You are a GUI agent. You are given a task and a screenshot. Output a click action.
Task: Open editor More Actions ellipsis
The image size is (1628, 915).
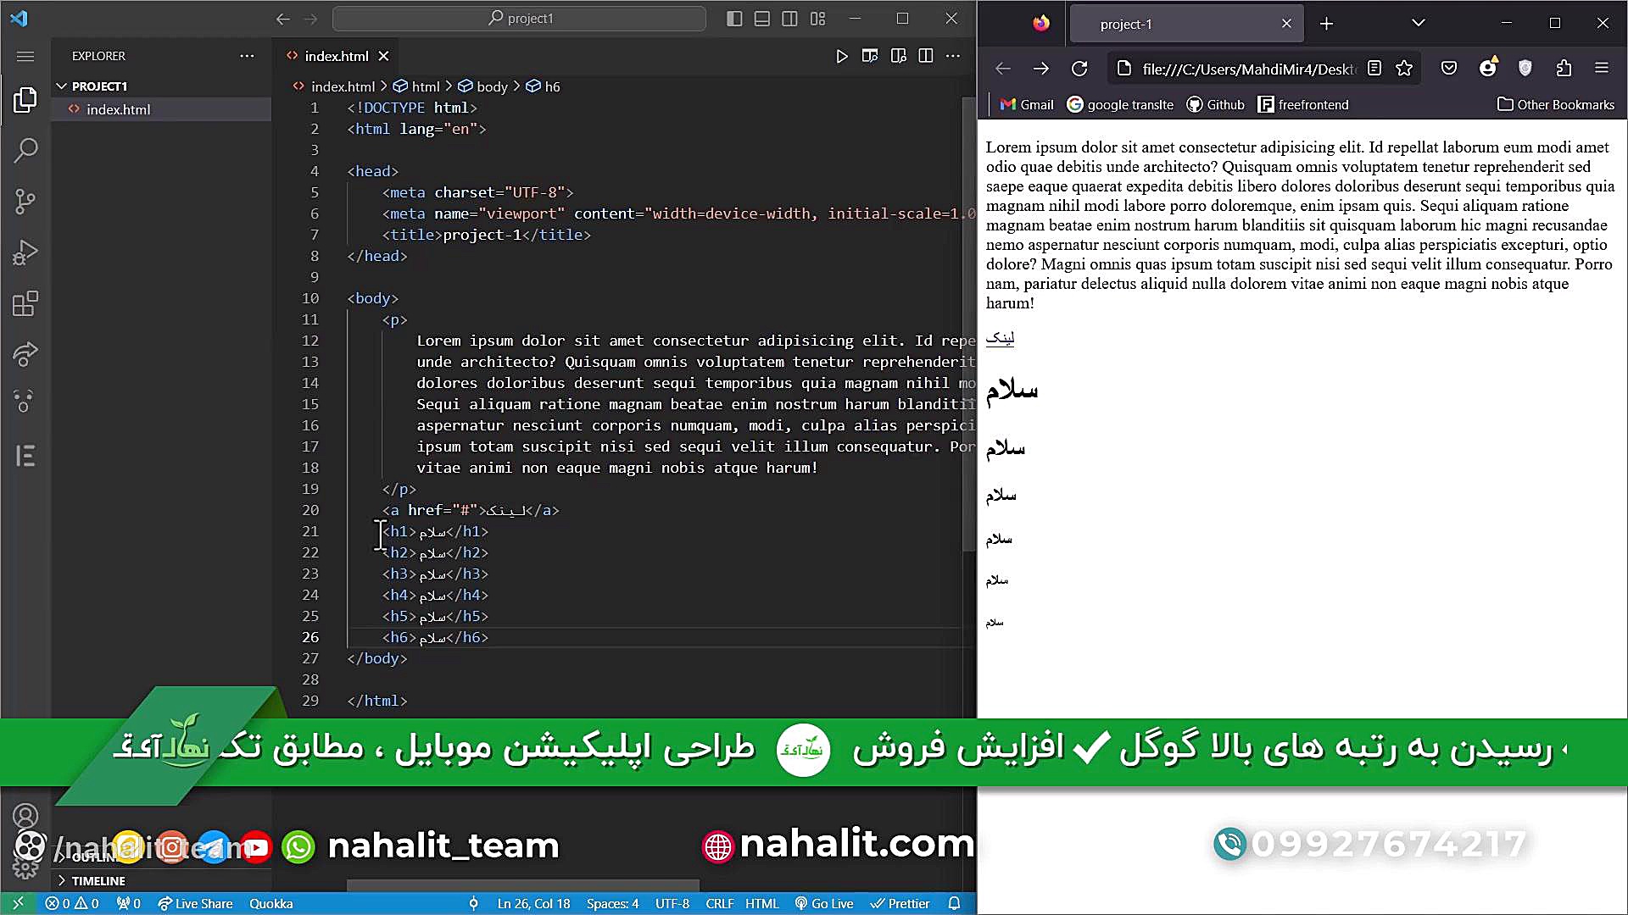coord(953,56)
